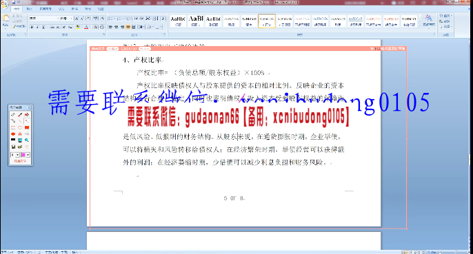Select the arrow line tool in palette
This screenshot has width=473, height=254.
pos(27,121)
